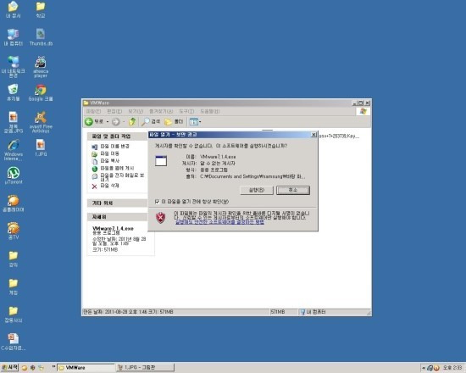Viewport: 466px width, 373px height.
Task: Click the red shield warning icon
Action: click(160, 218)
